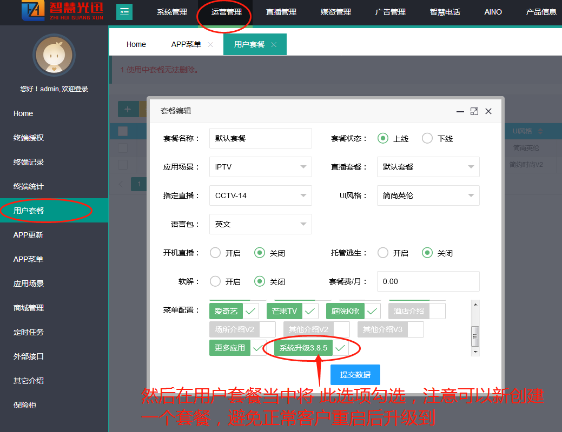Expand the UI风格 dropdown

tap(428, 195)
